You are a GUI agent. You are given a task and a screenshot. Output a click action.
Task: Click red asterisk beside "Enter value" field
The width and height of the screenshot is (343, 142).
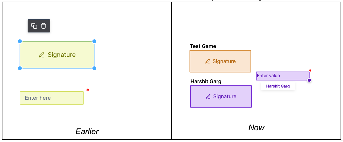[x=310, y=71]
